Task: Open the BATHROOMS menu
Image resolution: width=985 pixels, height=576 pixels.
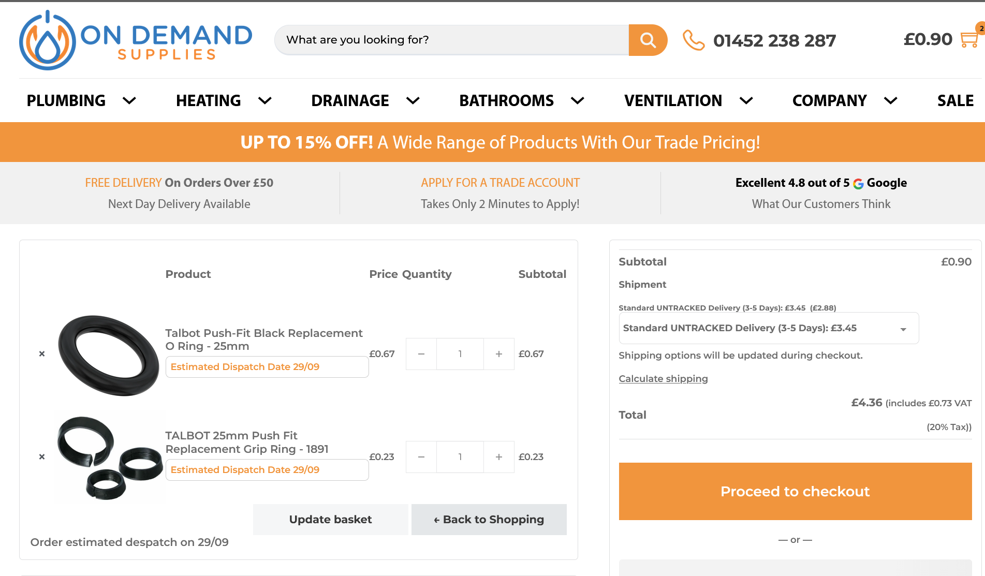Action: (x=507, y=100)
